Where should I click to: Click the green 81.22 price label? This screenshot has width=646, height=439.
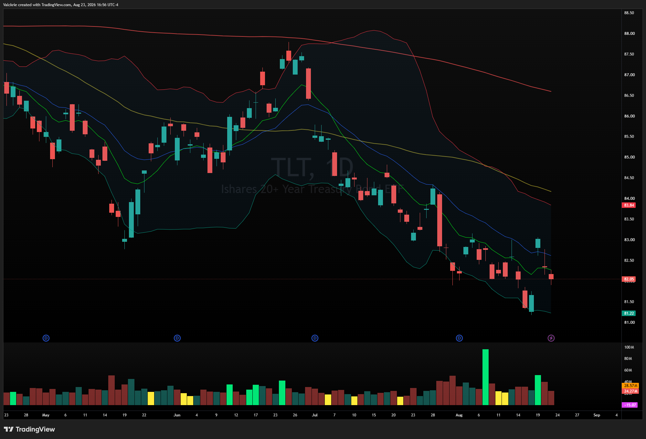click(629, 313)
